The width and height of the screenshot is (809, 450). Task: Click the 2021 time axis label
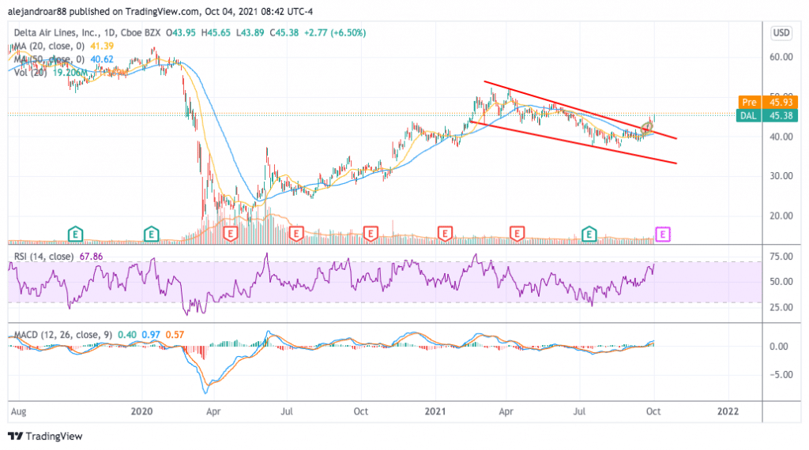[x=435, y=411]
